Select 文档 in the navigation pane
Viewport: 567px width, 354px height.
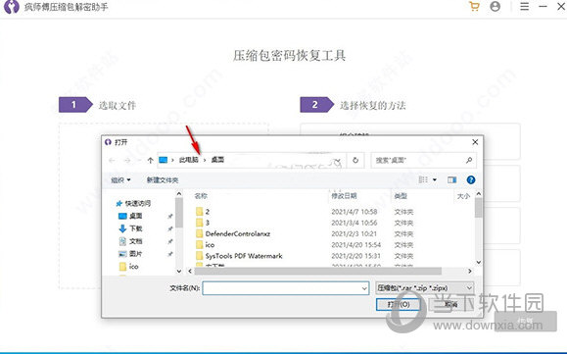coord(136,241)
